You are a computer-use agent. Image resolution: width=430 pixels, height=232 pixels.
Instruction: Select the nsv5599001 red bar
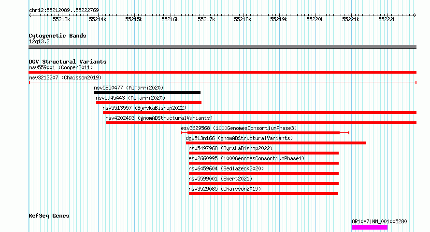tap(263, 183)
